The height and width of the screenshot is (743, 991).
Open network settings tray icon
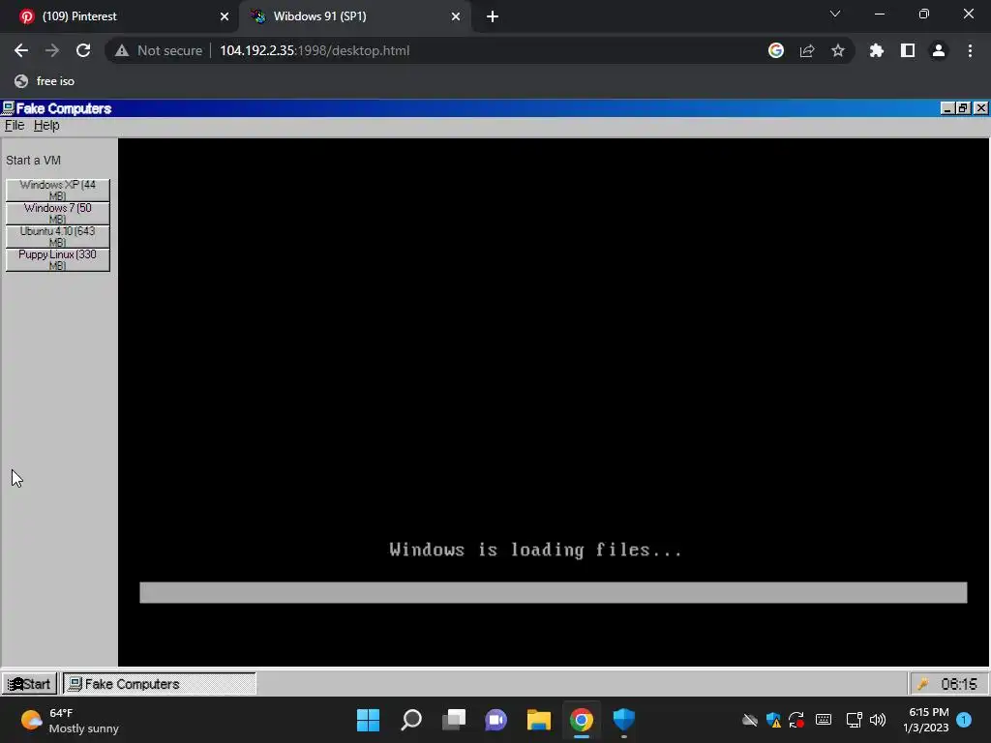pos(854,720)
